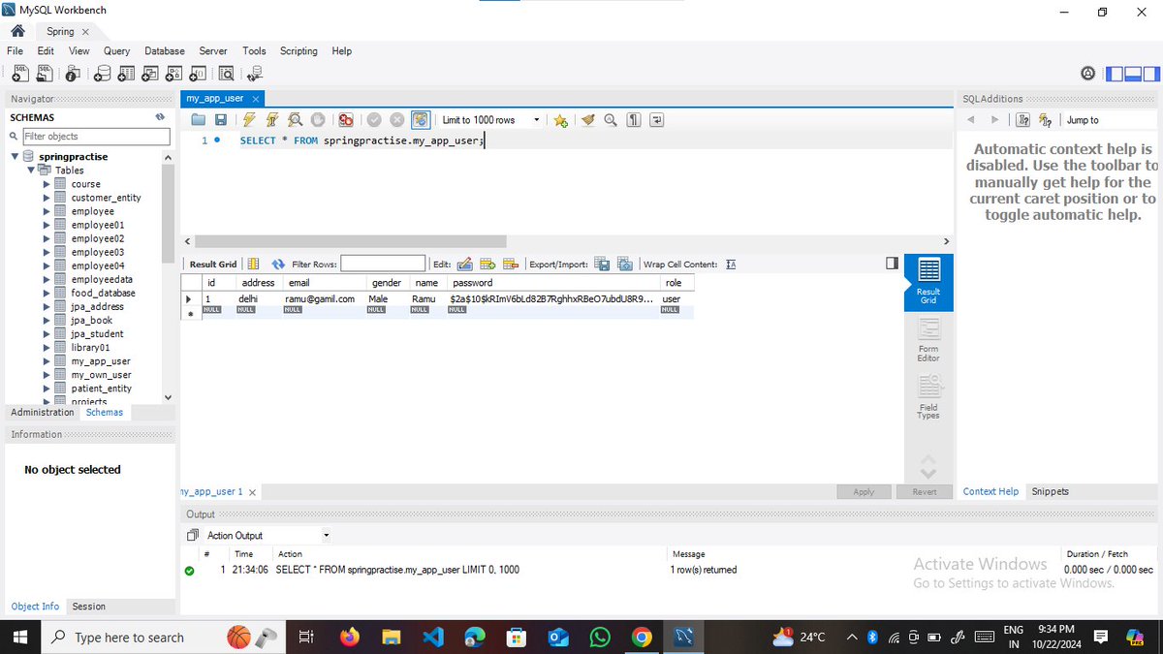
Task: Toggle wrap cell content icon
Action: [x=731, y=264]
